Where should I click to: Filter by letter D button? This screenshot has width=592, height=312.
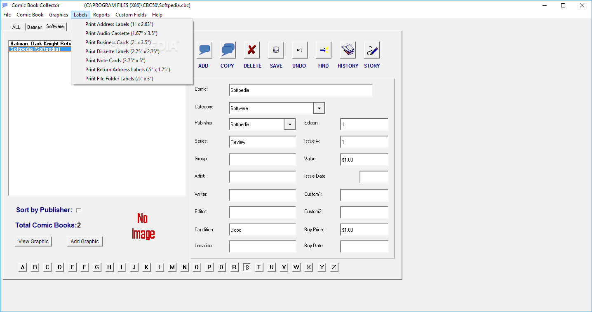(x=60, y=267)
